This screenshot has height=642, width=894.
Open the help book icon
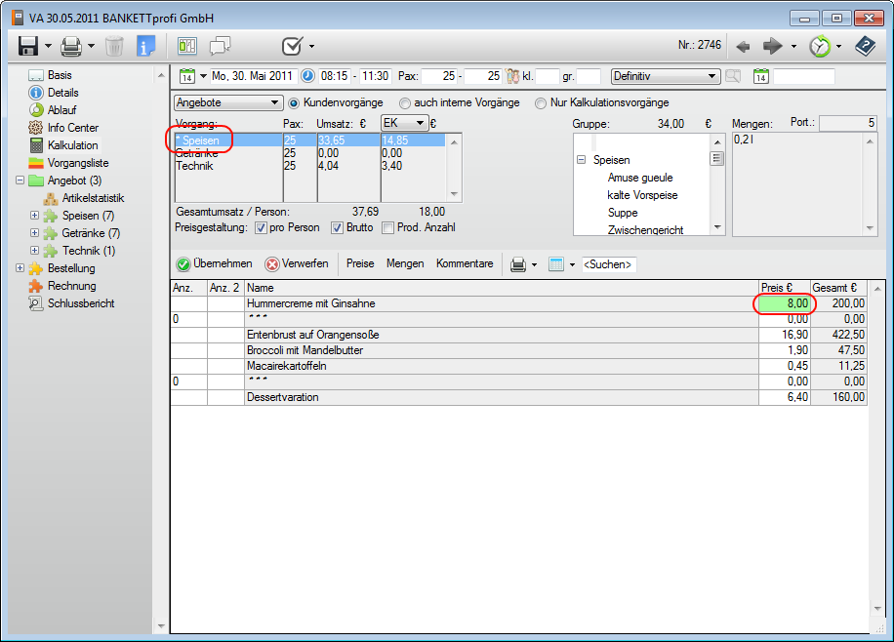(x=865, y=46)
